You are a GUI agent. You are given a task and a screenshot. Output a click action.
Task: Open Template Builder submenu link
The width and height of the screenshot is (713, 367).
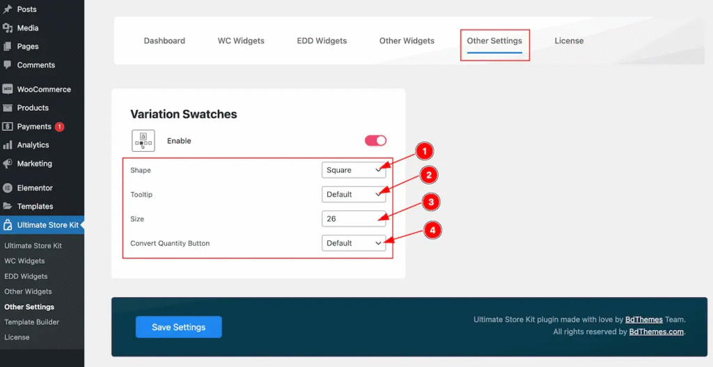coord(32,322)
